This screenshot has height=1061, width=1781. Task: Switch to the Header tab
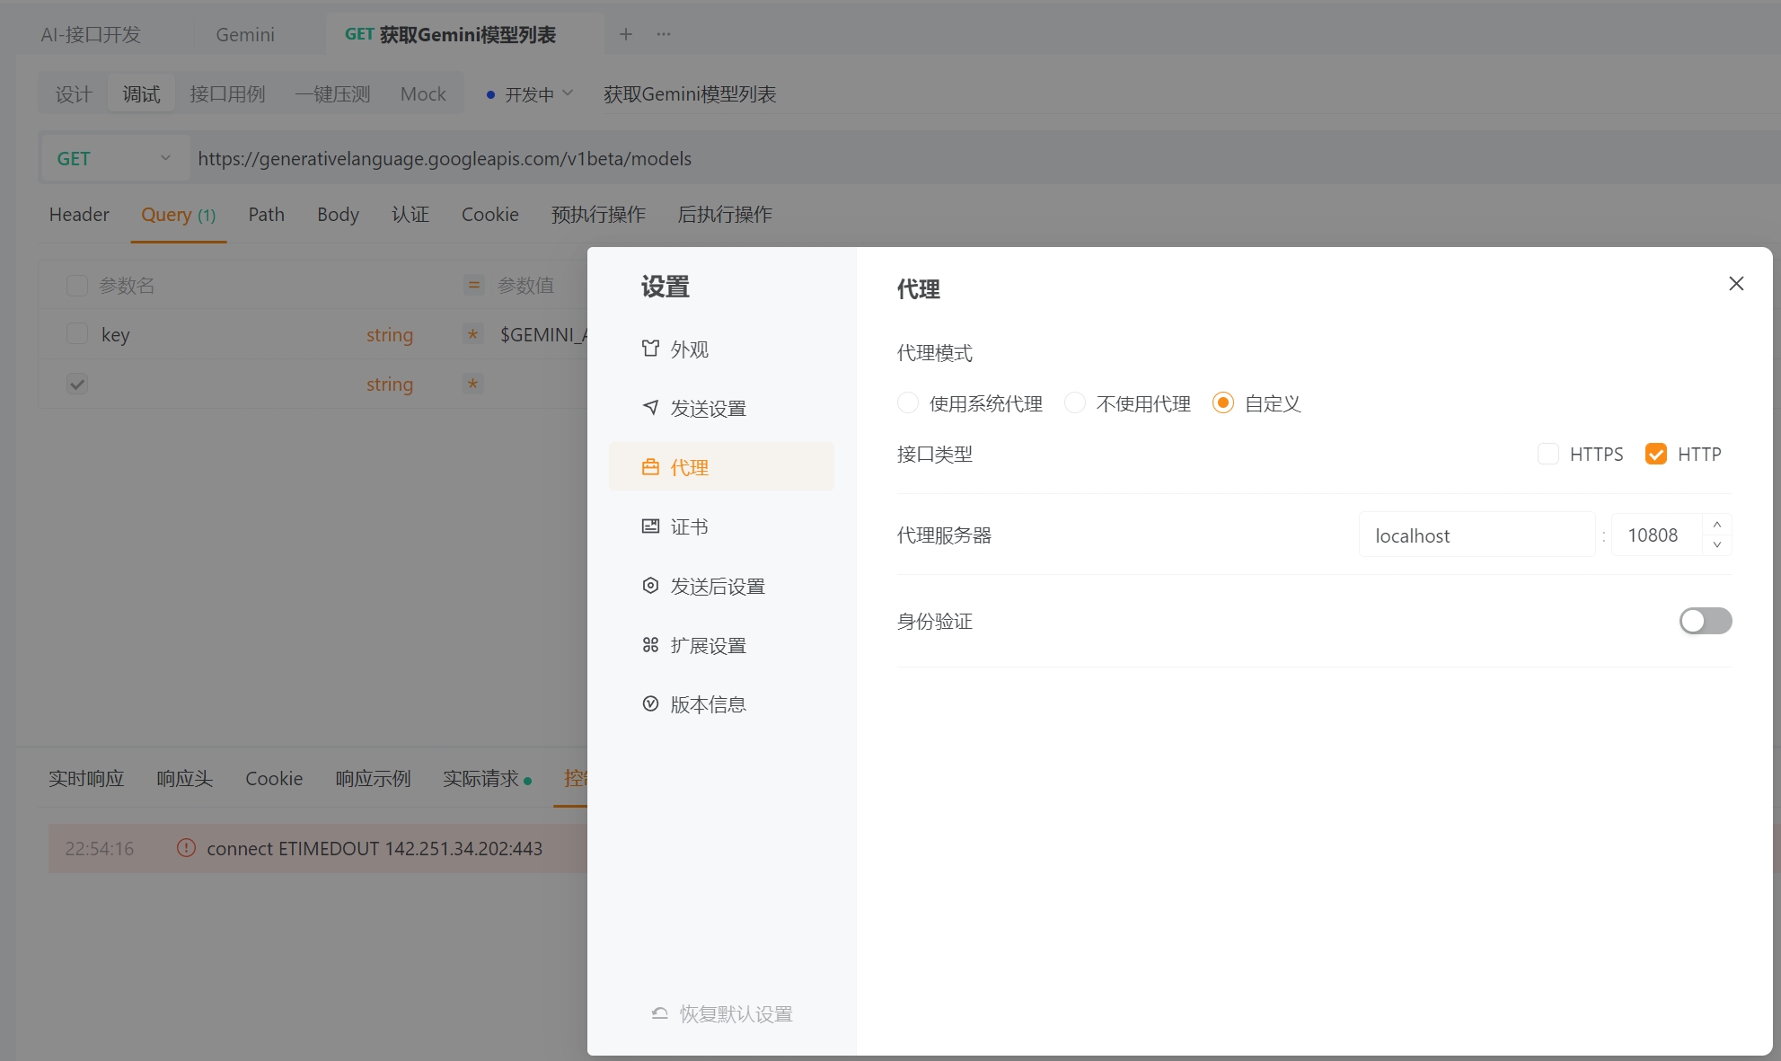click(x=78, y=215)
